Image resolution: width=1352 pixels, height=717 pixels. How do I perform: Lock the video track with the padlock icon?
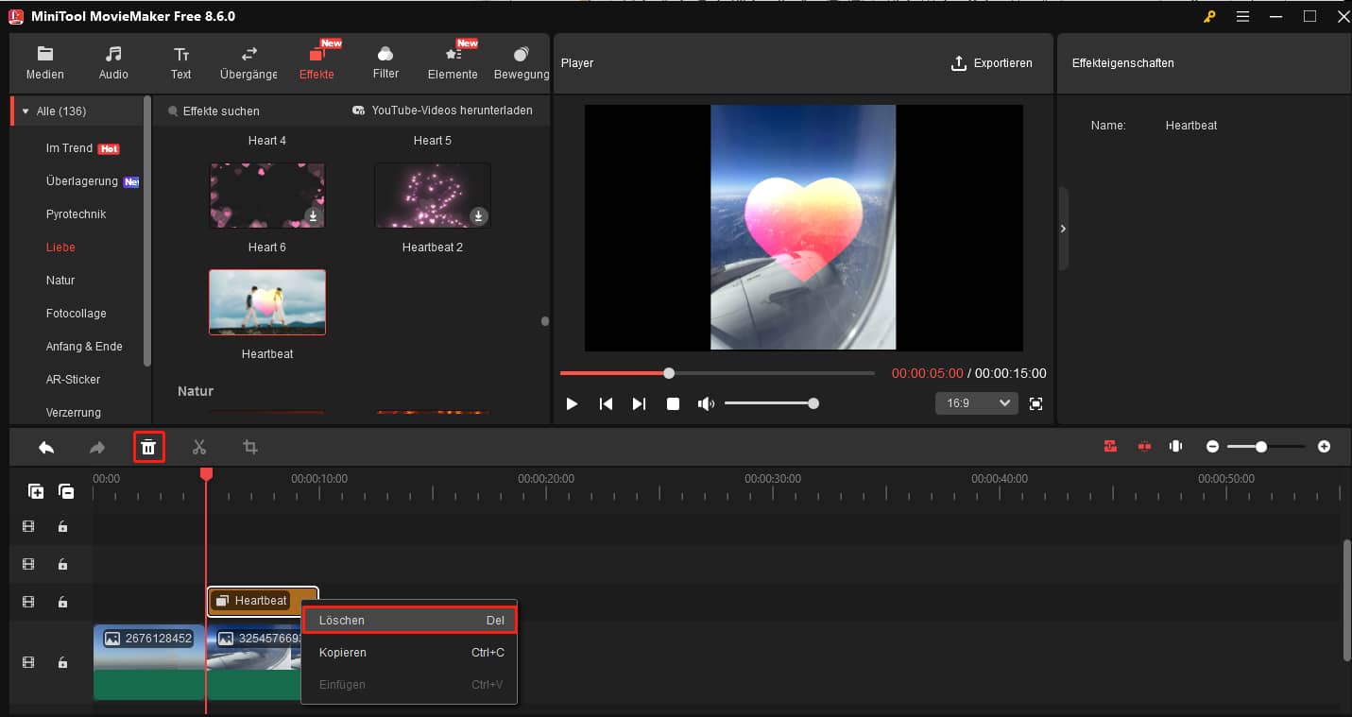(x=63, y=662)
